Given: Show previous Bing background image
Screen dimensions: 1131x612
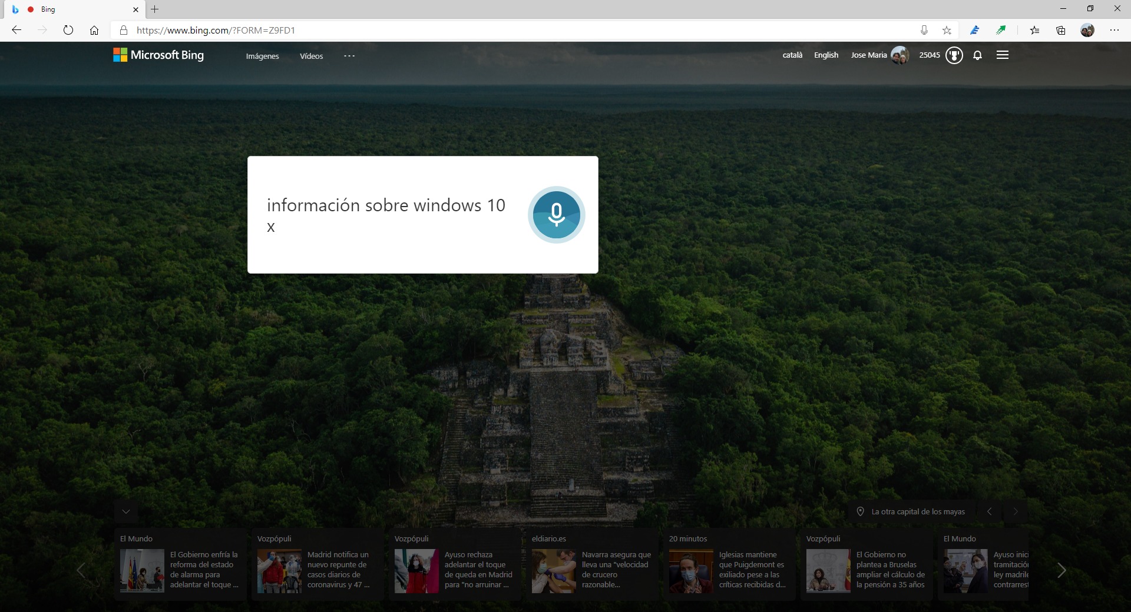Looking at the screenshot, I should [x=990, y=511].
